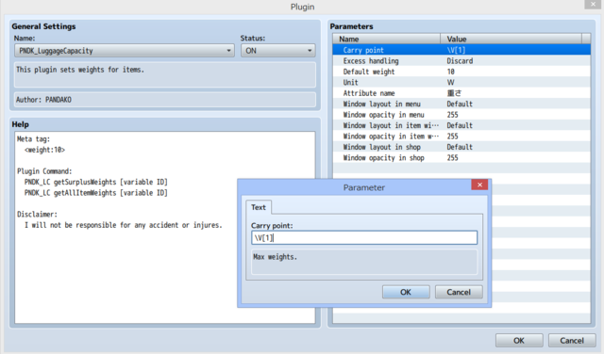Open the Status ON dropdown

(x=277, y=51)
